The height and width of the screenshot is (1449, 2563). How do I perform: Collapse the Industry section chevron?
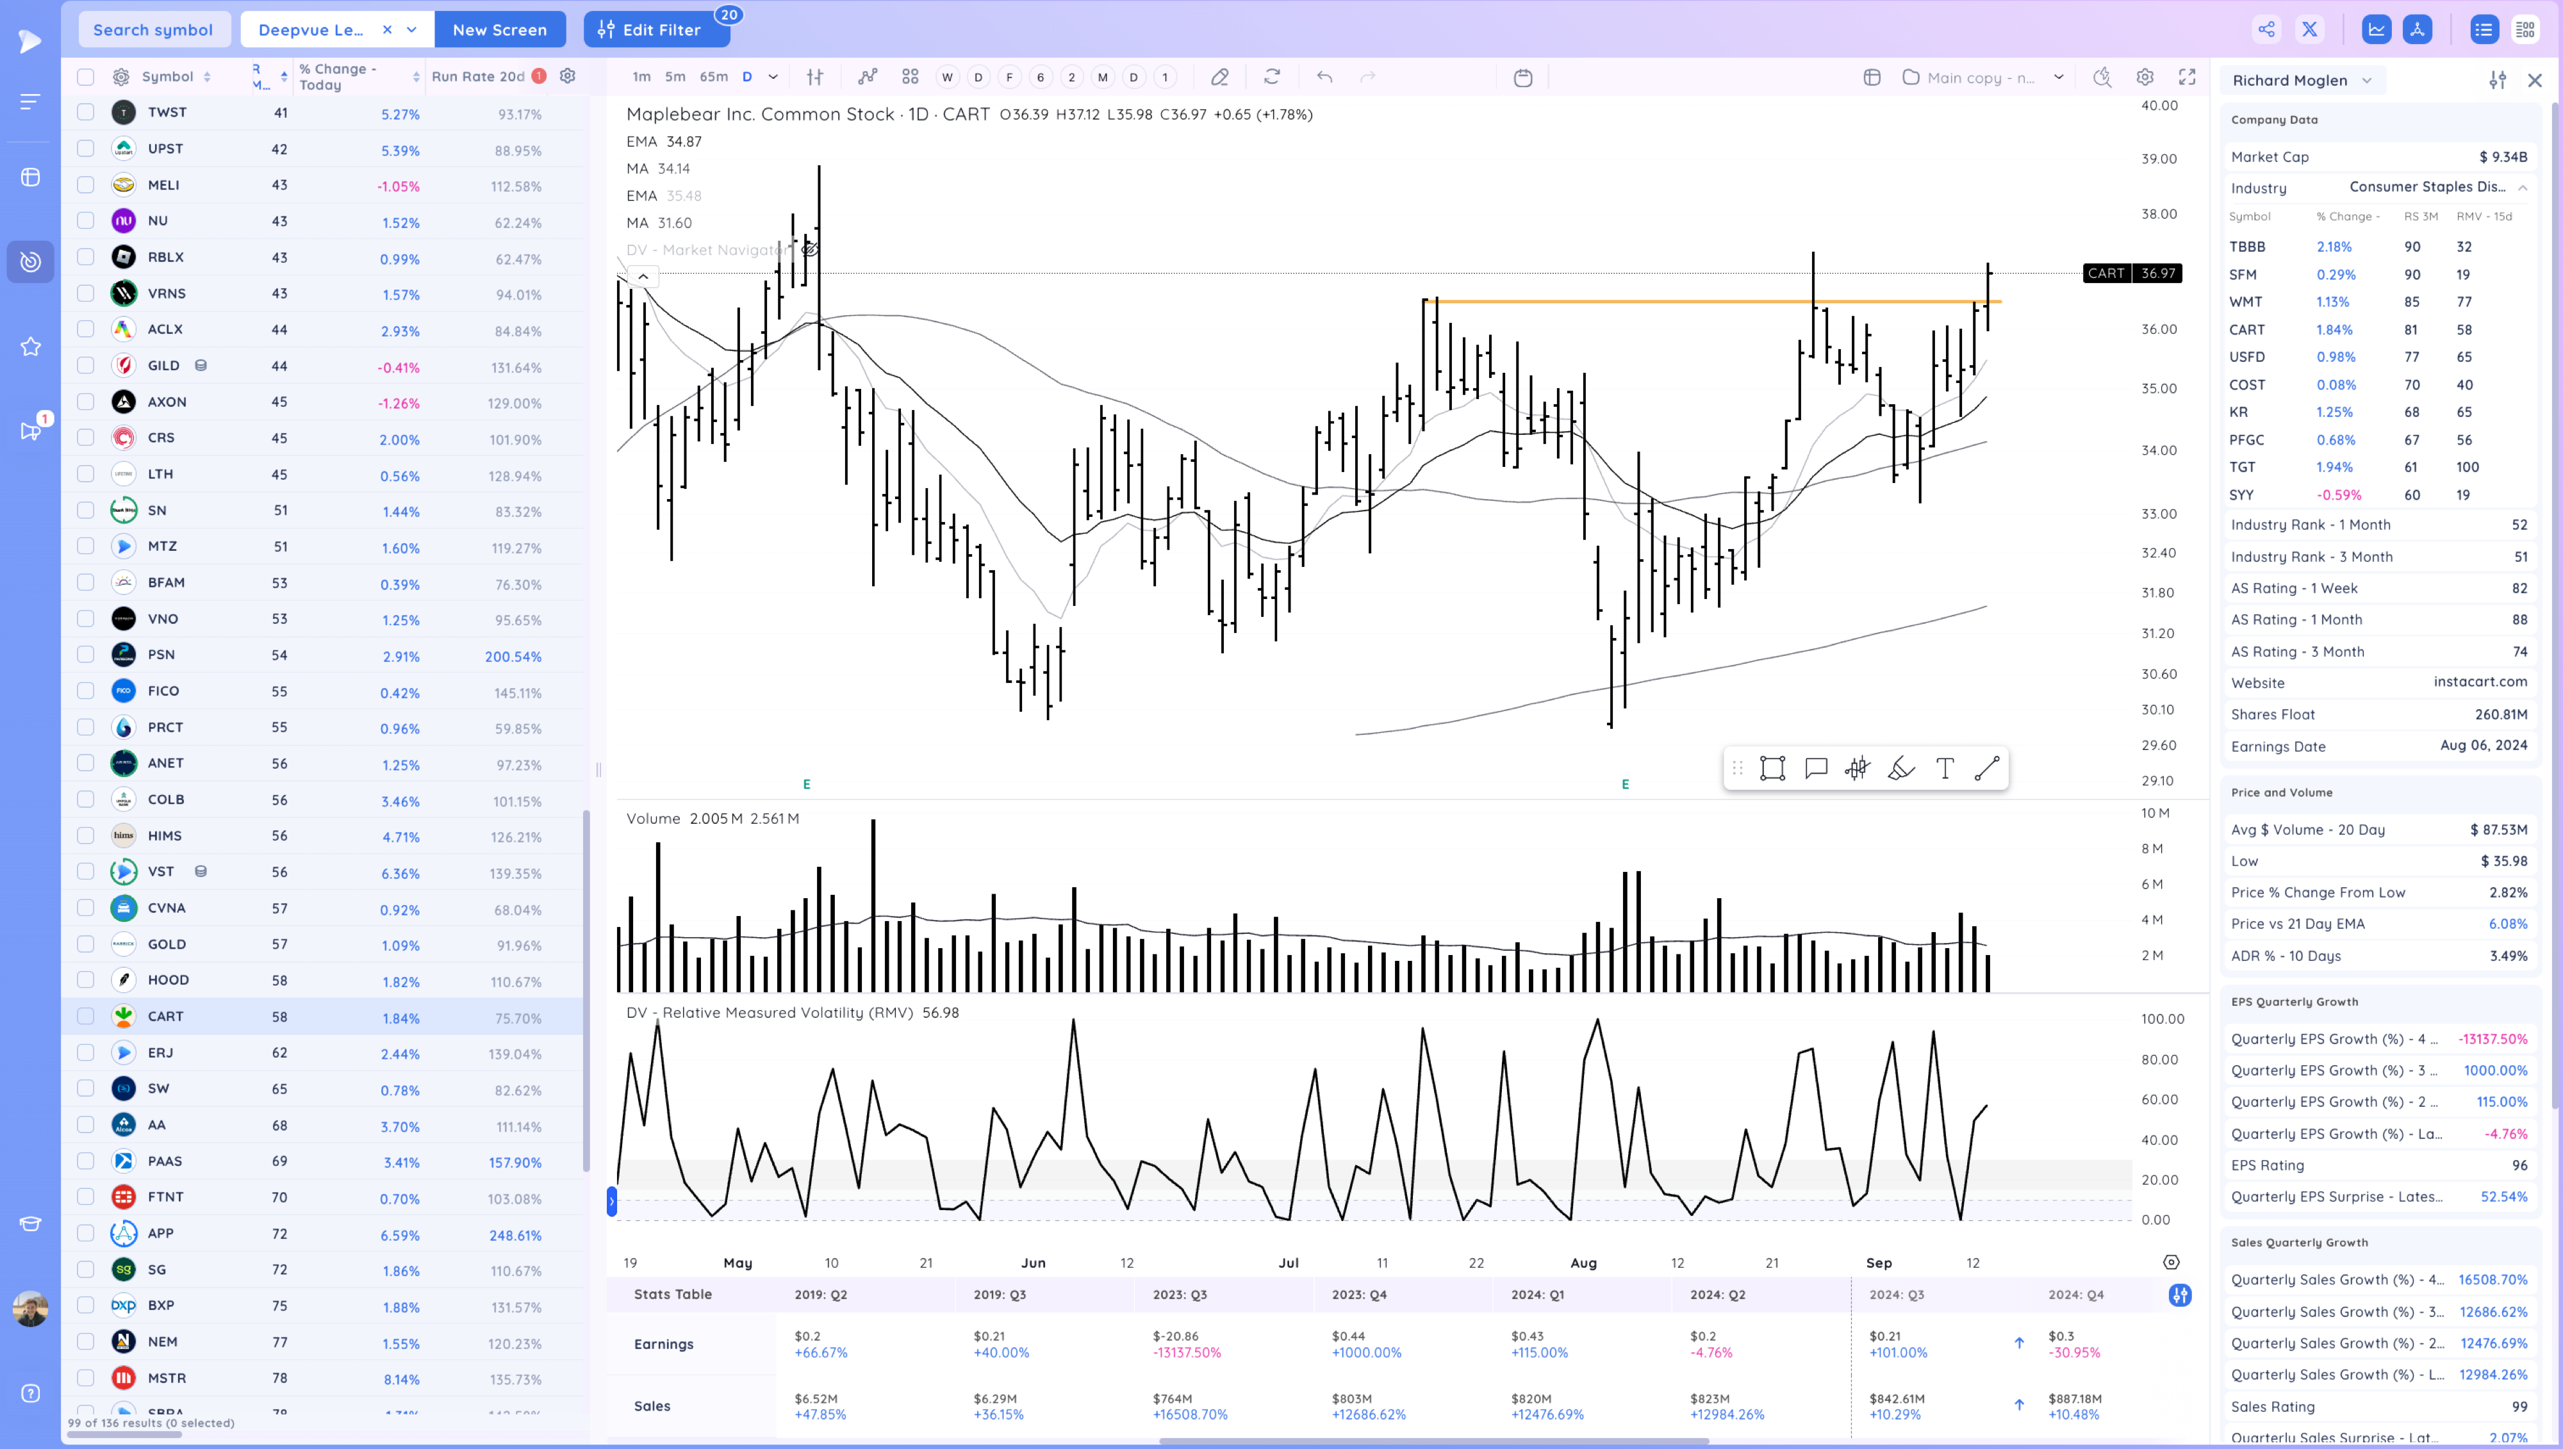point(2522,188)
